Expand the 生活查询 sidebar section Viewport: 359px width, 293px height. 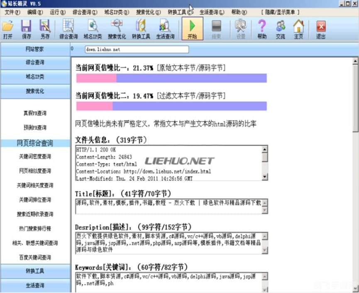click(x=34, y=286)
